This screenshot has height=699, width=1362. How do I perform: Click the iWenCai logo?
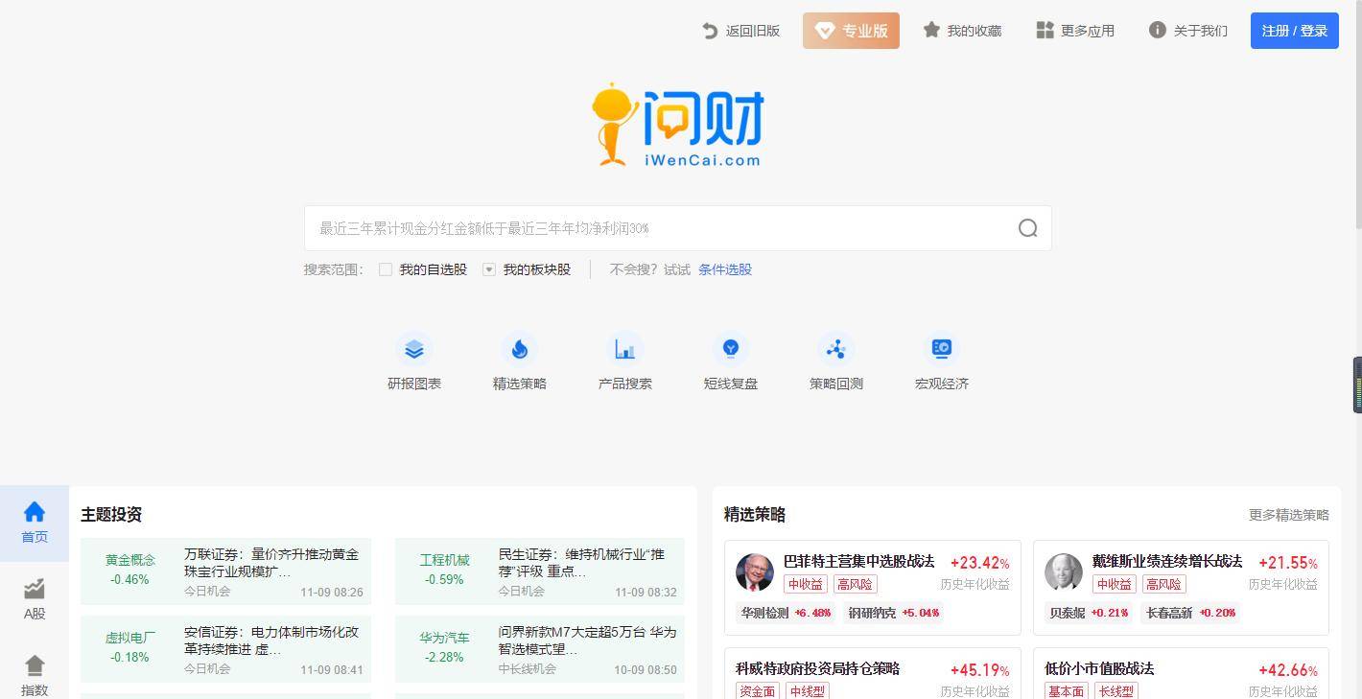(677, 125)
